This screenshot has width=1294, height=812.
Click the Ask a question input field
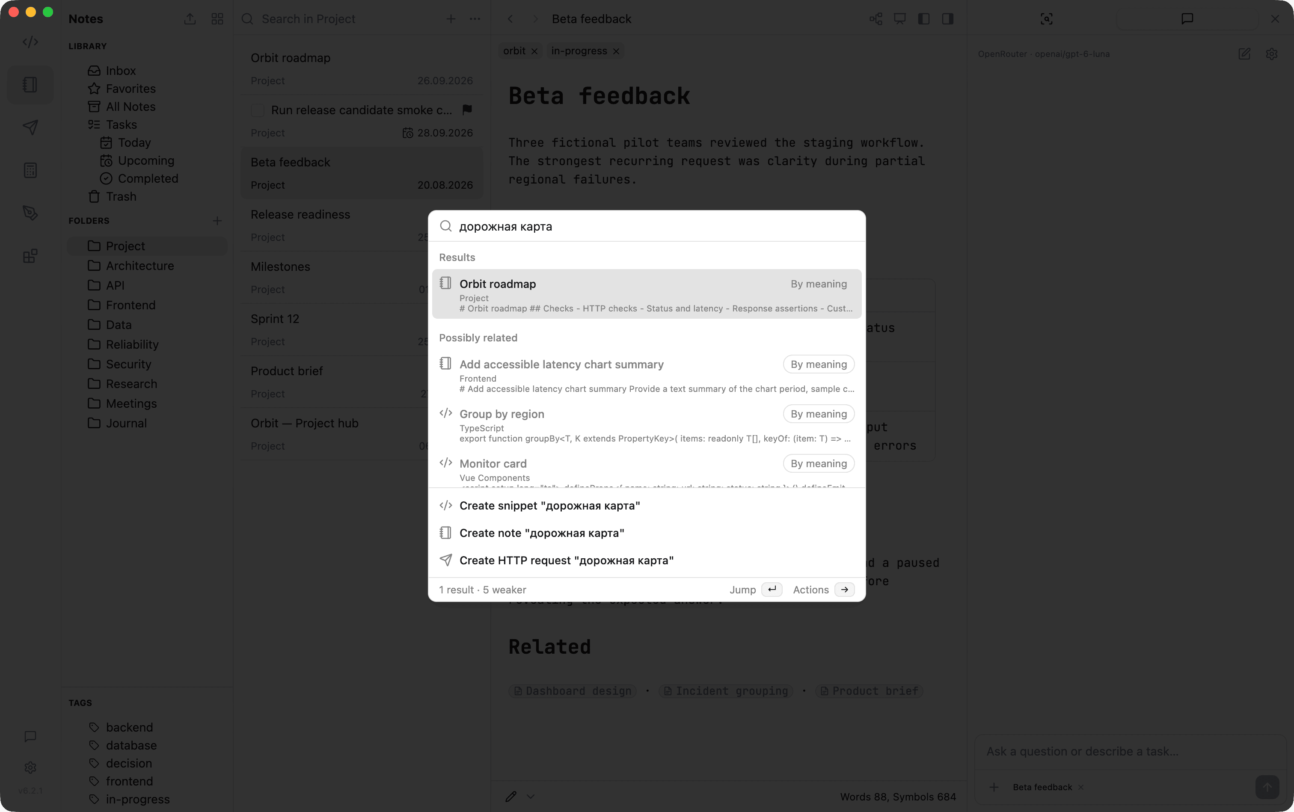[1130, 751]
